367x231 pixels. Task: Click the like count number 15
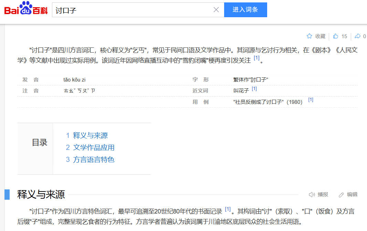[x=344, y=36]
